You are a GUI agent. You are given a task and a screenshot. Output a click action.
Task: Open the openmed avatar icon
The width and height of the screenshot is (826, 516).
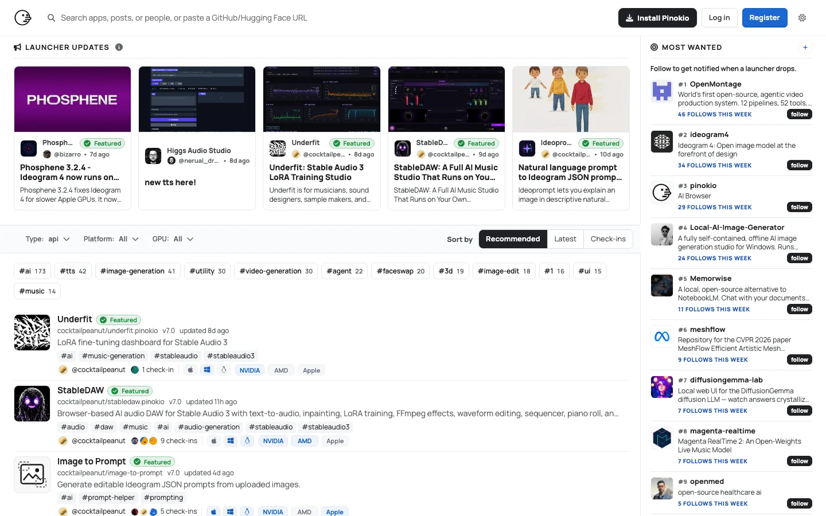click(x=662, y=488)
